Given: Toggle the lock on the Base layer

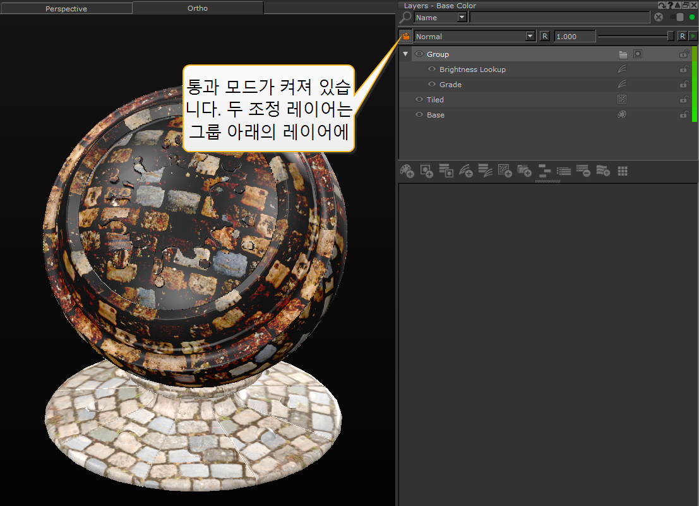Looking at the screenshot, I should tap(683, 115).
